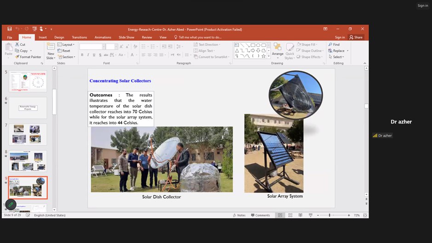Viewport: 432px width, 243px height.
Task: Switch to the Slide Show tab
Action: (126, 37)
